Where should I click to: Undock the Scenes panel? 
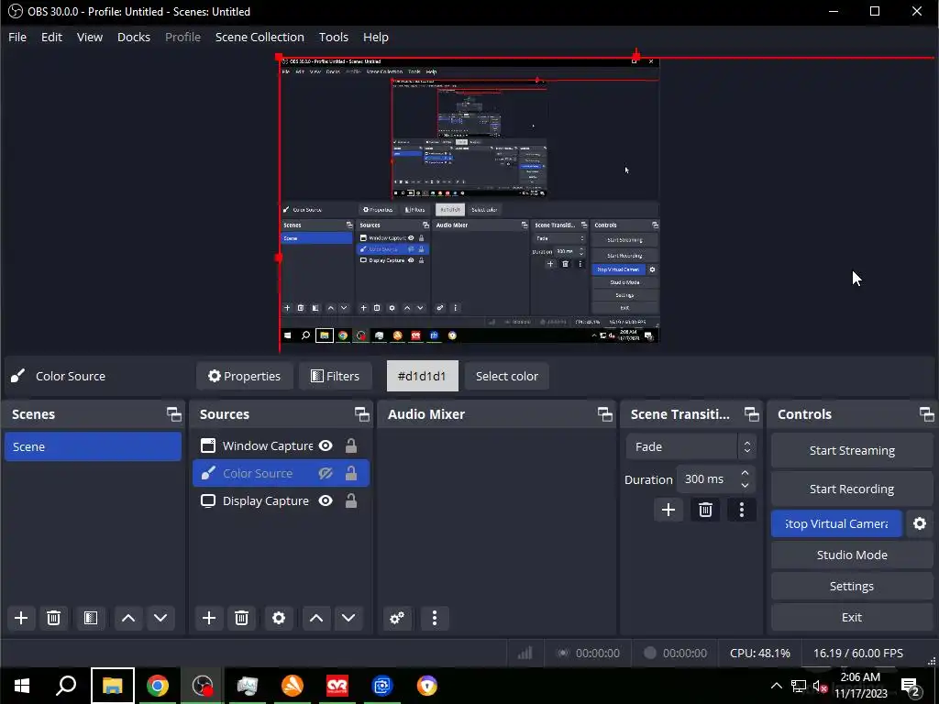pyautogui.click(x=173, y=414)
